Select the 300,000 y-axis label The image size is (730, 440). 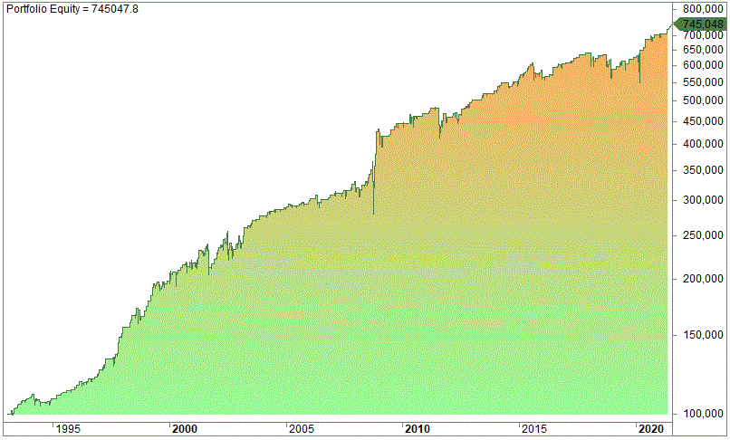(703, 200)
